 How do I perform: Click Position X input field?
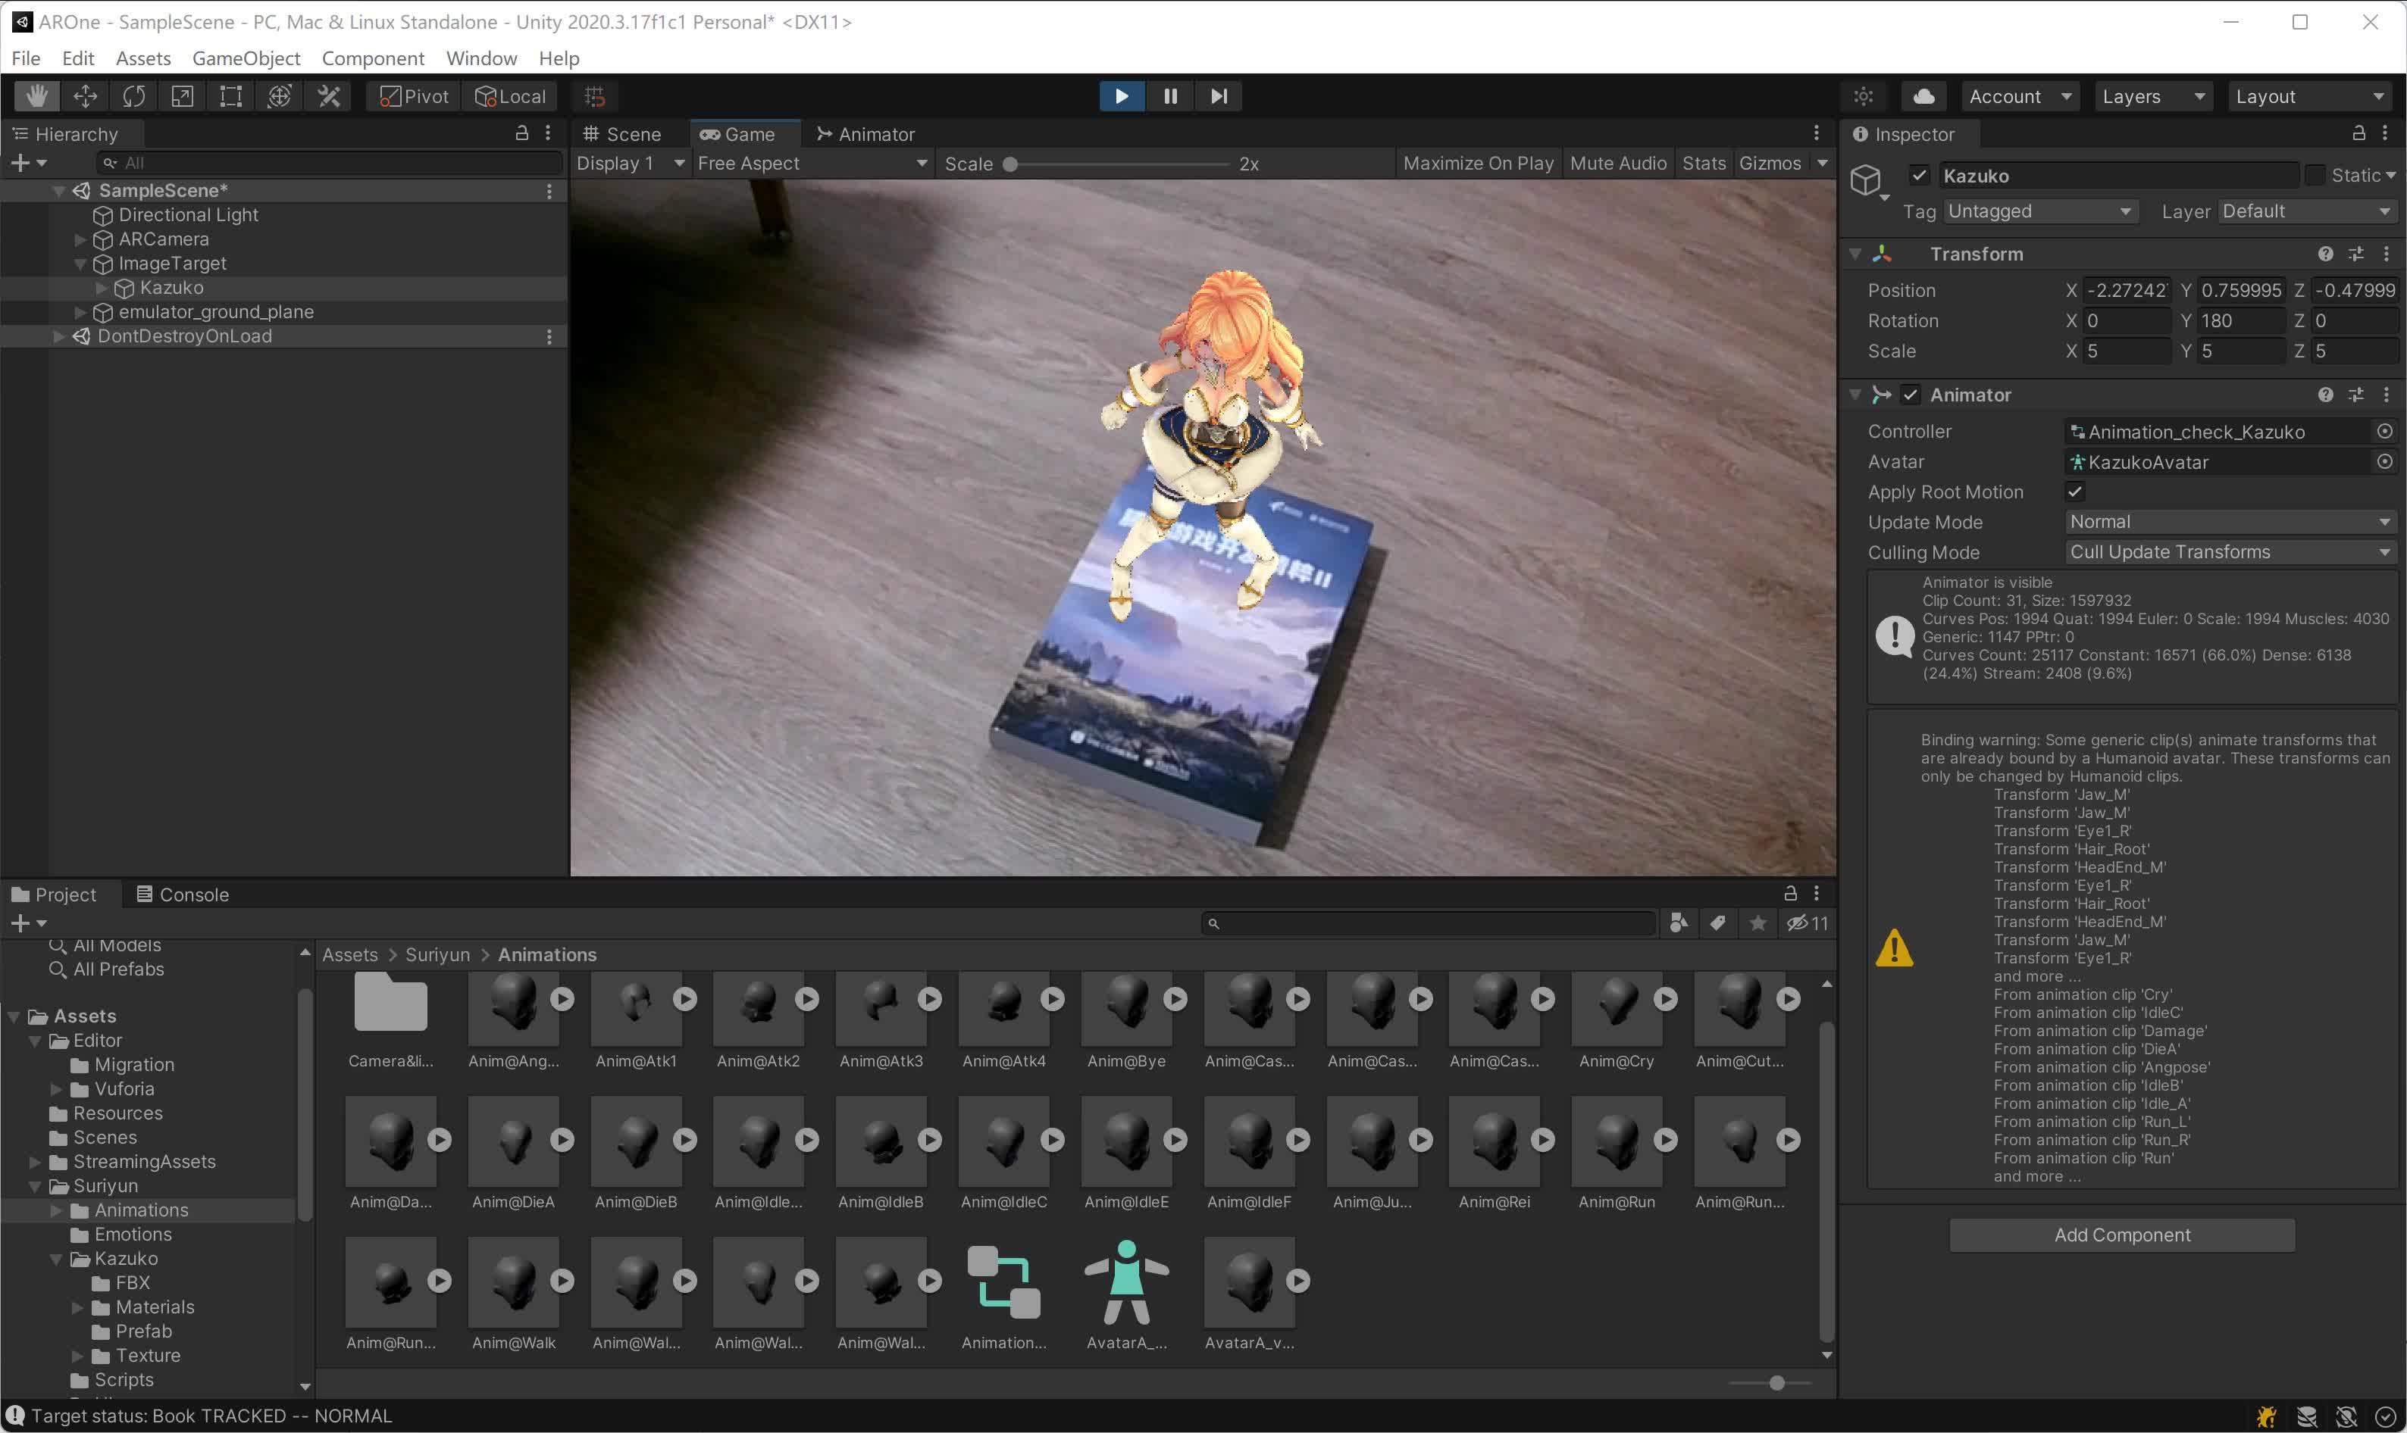pos(2127,291)
